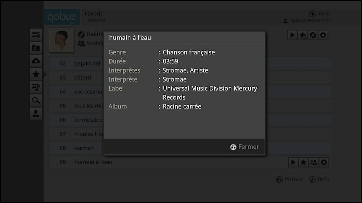Click the Retour back button
362x203 pixels.
(290, 179)
